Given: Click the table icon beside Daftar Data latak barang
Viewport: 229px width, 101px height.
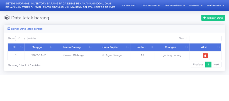Looking at the screenshot, I should (9, 29).
